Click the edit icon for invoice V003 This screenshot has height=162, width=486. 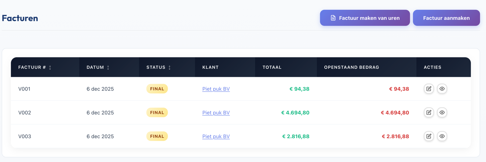(429, 136)
